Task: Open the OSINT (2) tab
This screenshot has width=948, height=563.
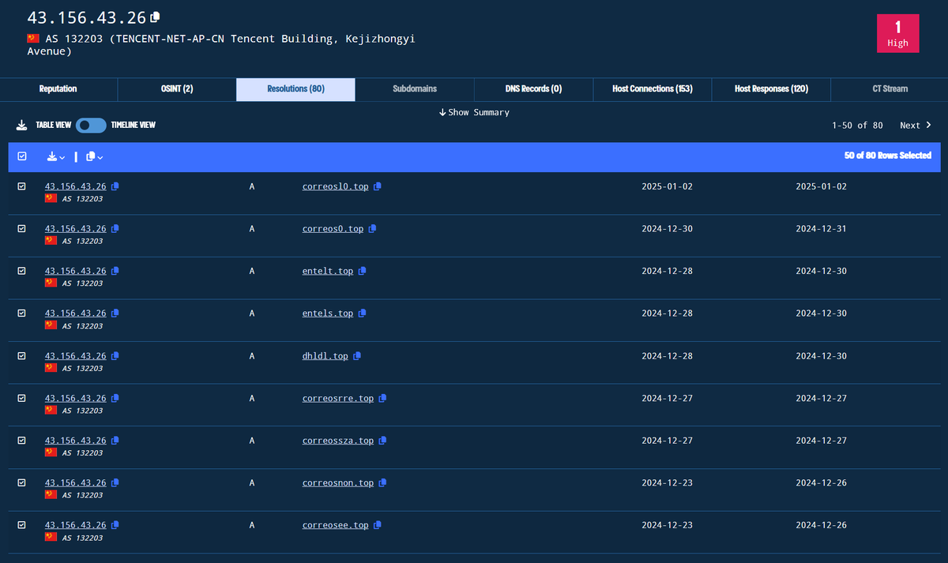Action: [177, 89]
